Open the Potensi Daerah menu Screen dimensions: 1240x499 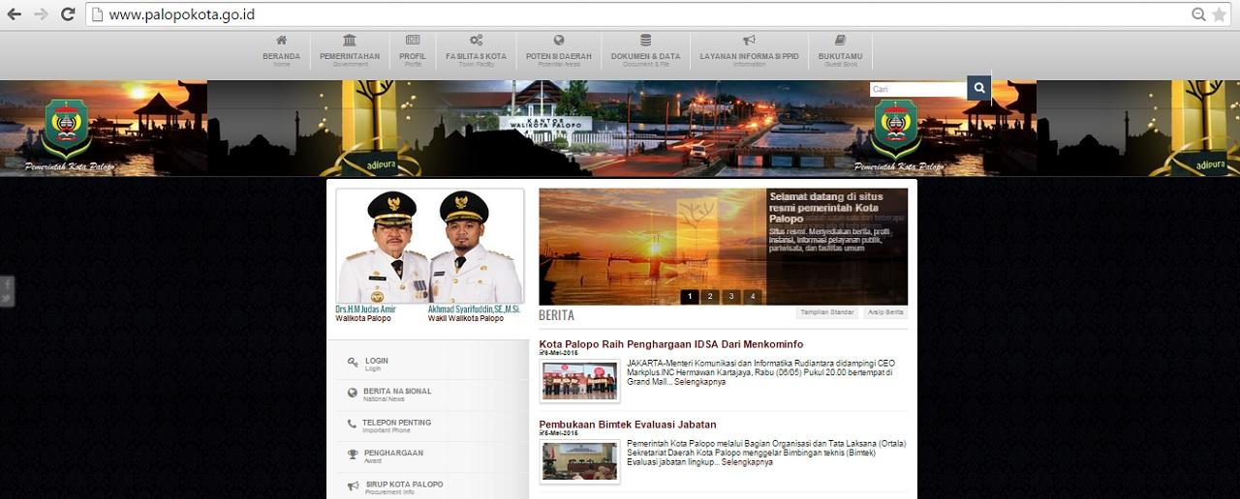coord(559,51)
